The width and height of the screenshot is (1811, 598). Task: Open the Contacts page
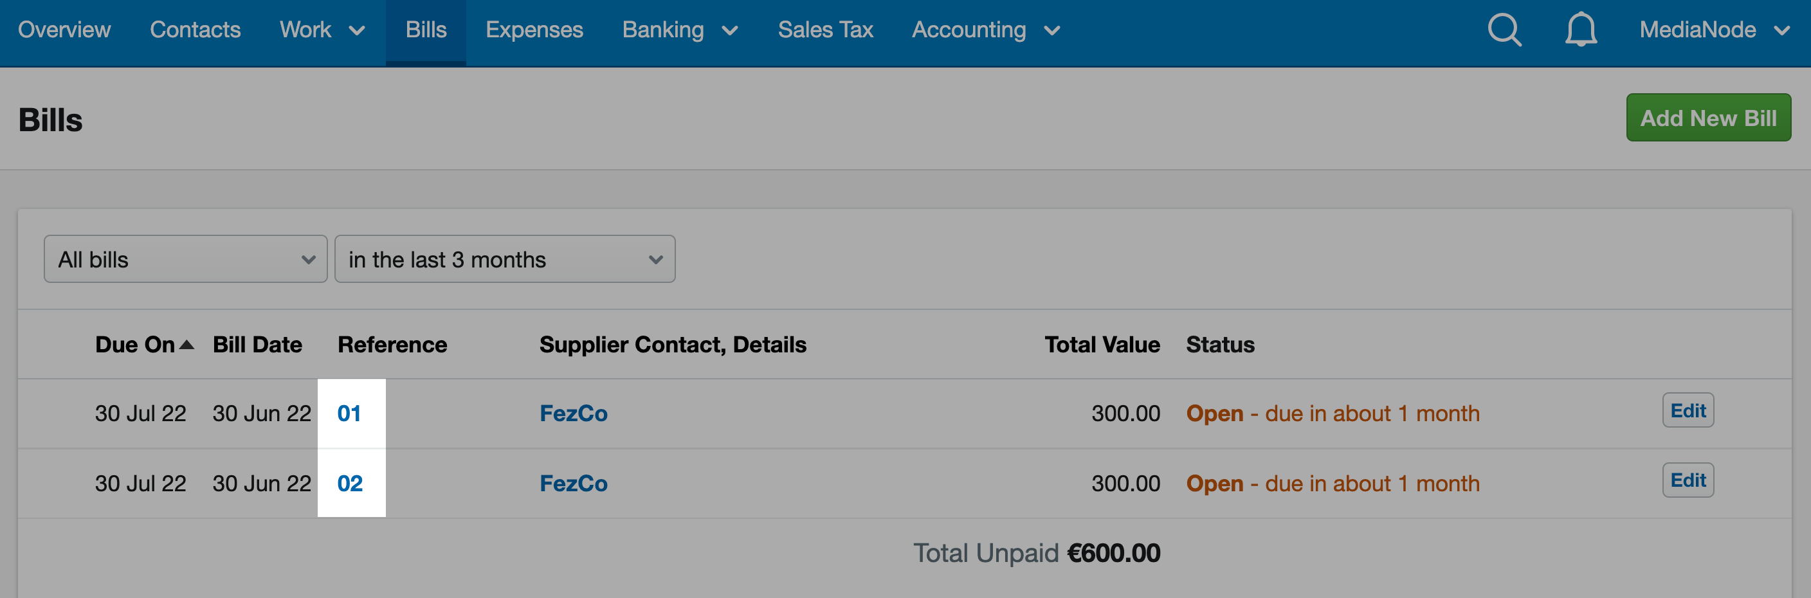coord(195,30)
